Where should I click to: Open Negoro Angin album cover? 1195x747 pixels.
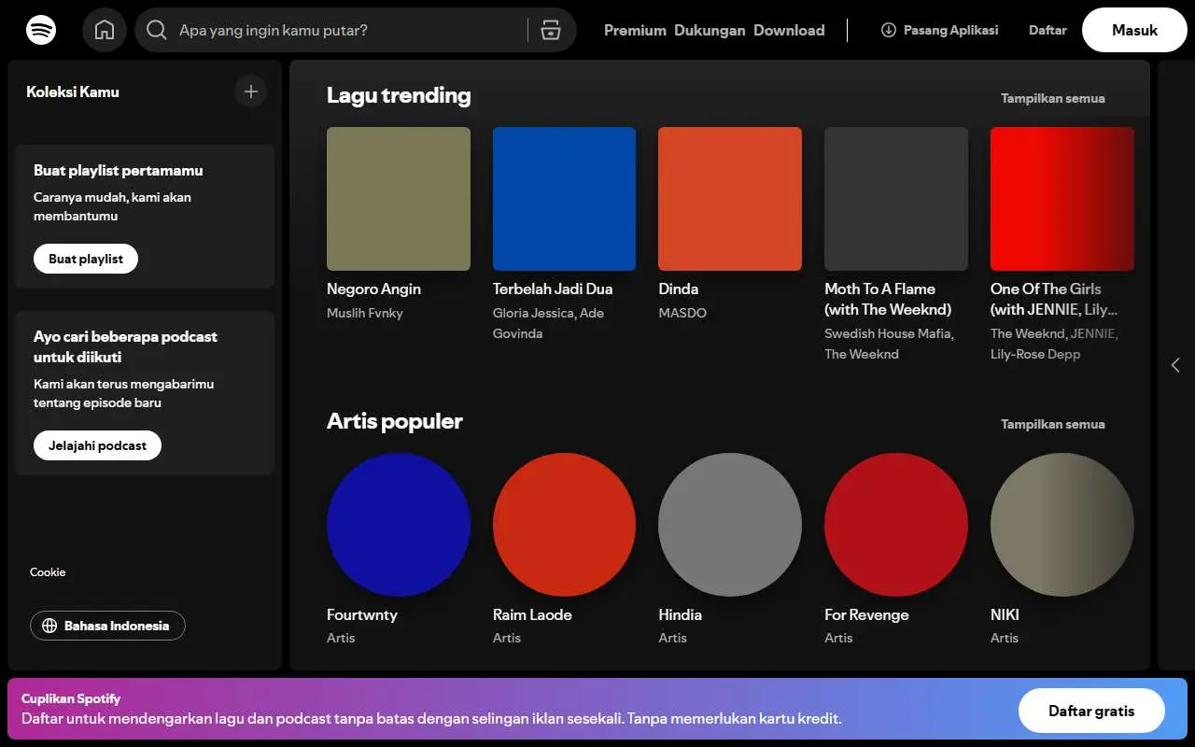[399, 199]
